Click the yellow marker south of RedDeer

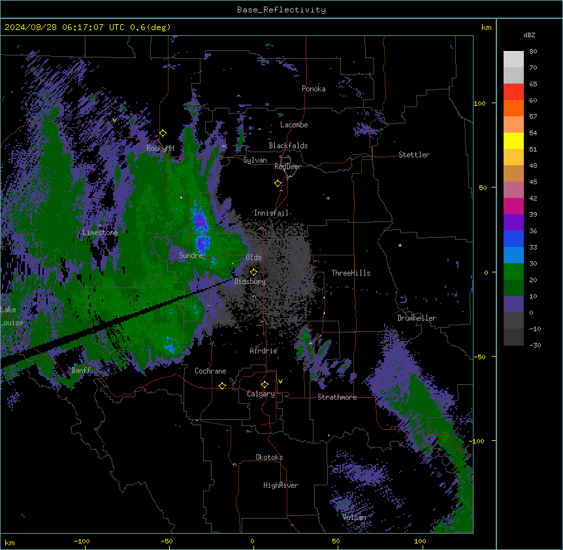coord(278,184)
